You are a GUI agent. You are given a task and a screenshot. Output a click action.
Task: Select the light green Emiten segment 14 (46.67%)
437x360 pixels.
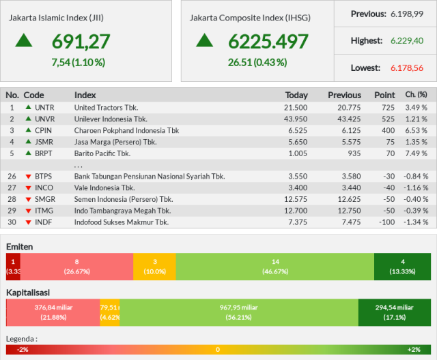click(275, 267)
